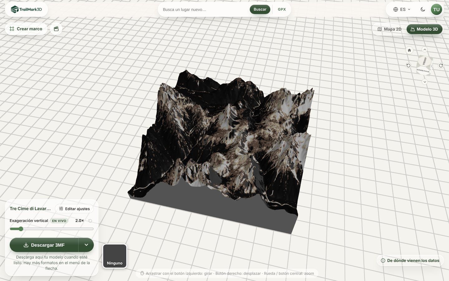Open the ES language dropdown
Image resolution: width=449 pixels, height=281 pixels.
point(402,9)
